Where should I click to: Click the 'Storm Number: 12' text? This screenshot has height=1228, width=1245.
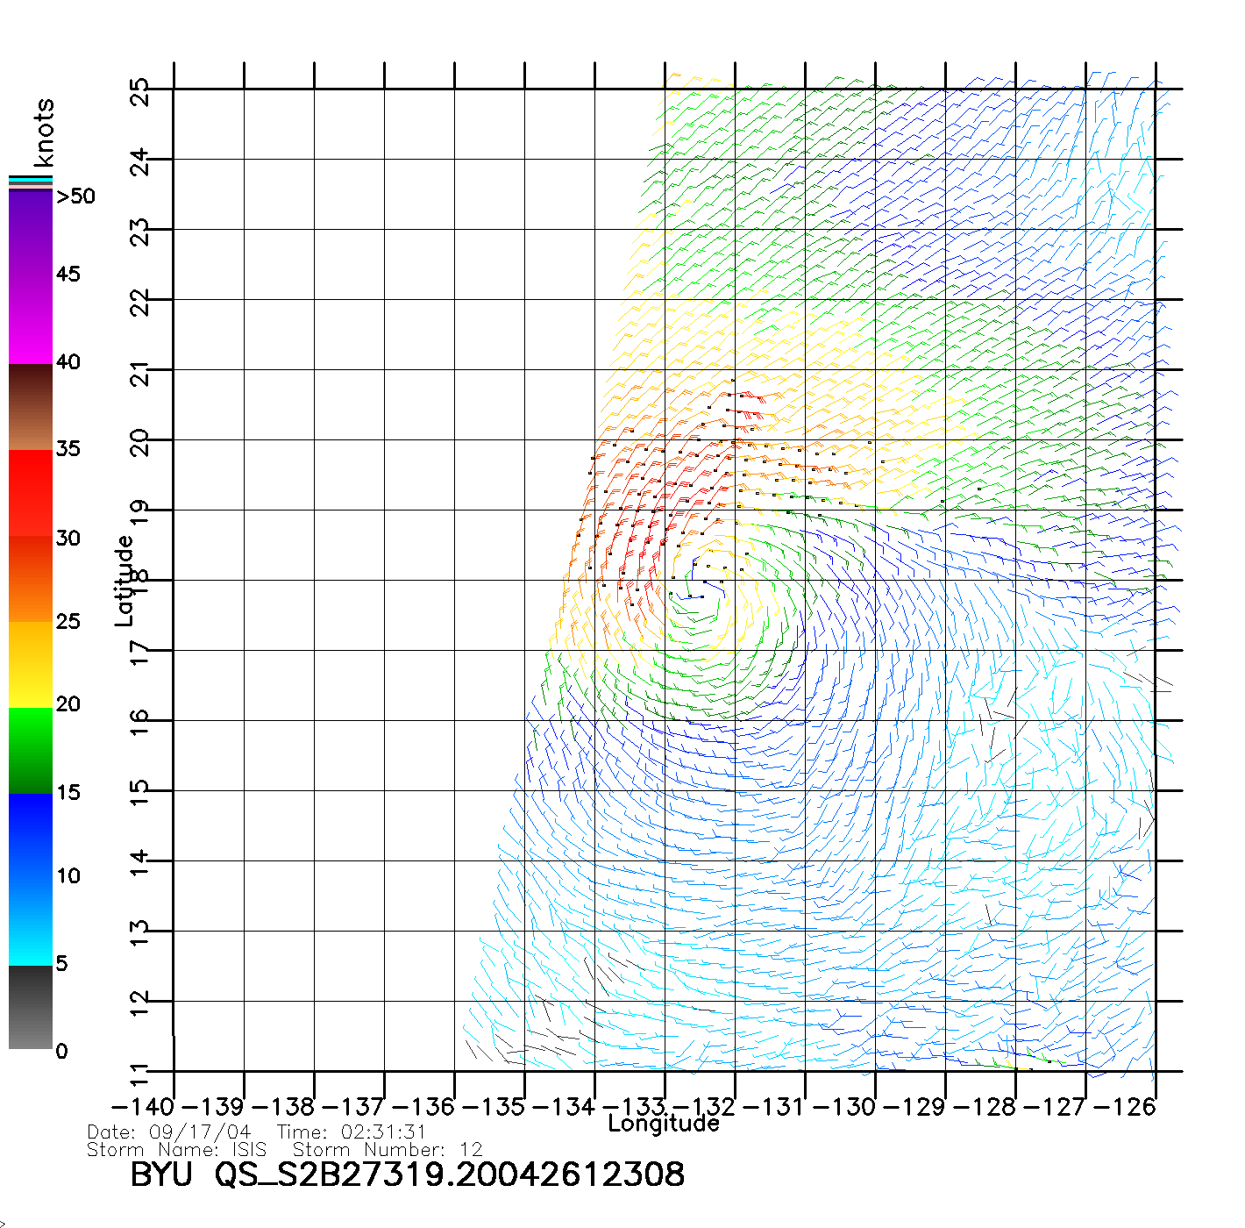pyautogui.click(x=388, y=1150)
